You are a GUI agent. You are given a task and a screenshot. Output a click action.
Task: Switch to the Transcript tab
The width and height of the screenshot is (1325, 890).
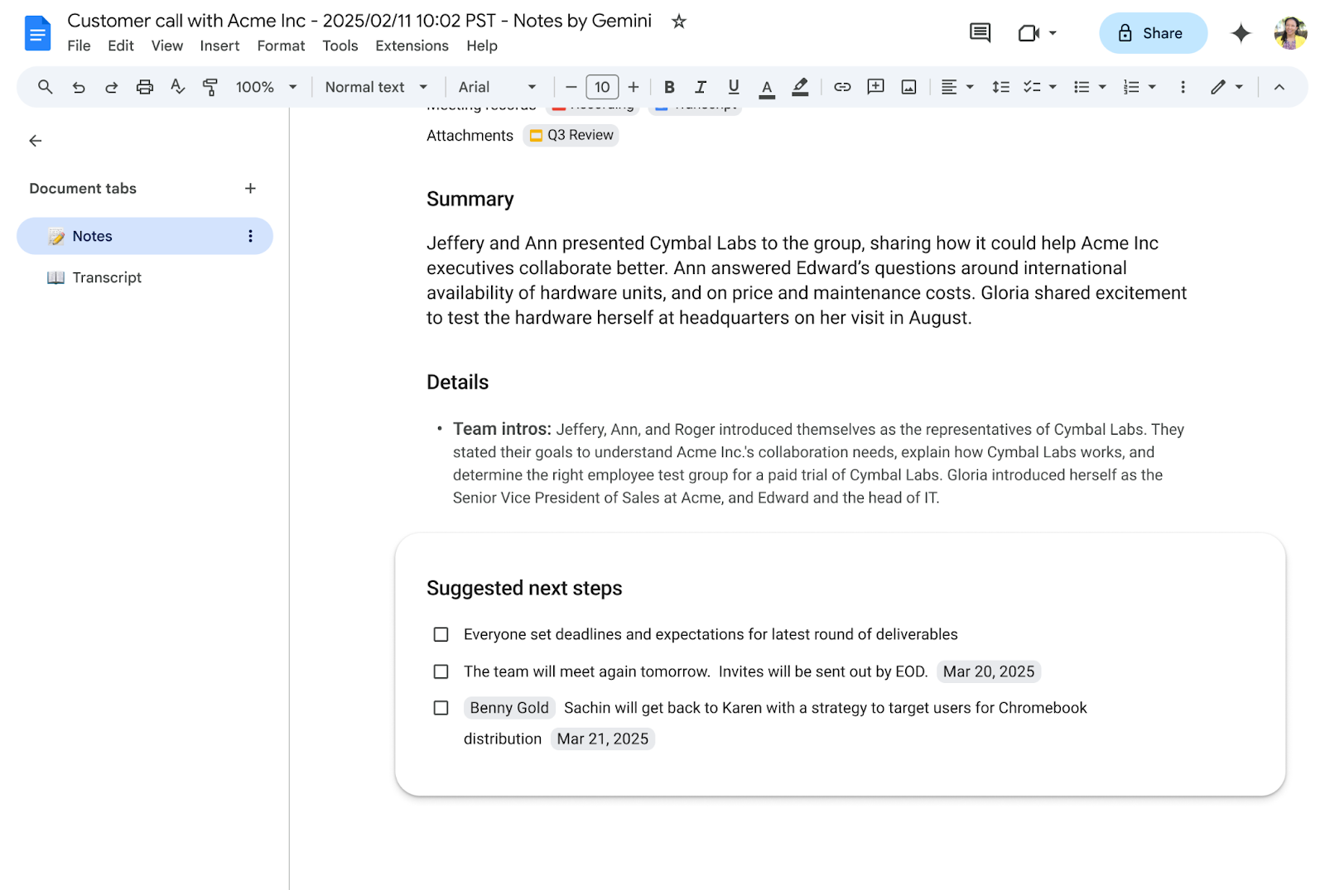pos(106,277)
